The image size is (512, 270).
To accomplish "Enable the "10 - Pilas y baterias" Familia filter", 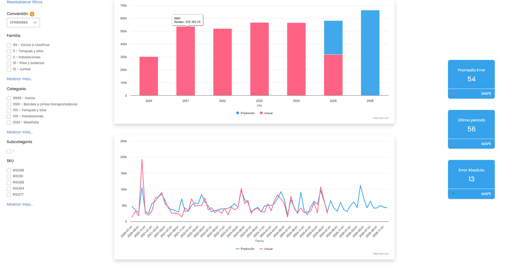I will tap(9, 63).
